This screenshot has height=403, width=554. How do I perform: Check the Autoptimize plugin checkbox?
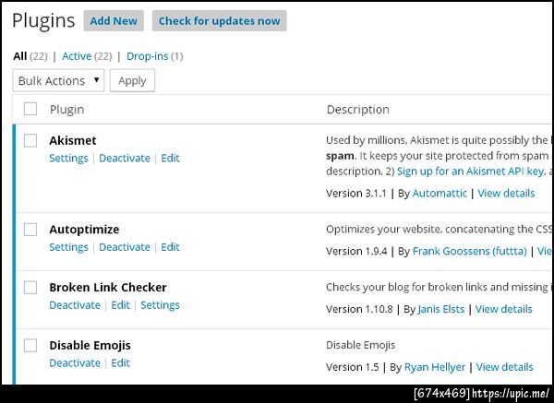[30, 230]
